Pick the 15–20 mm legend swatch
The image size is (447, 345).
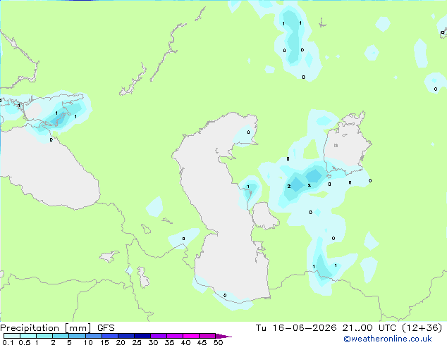tap(110, 336)
